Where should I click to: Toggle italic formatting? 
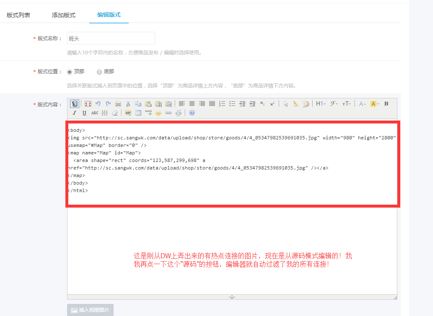(x=75, y=113)
